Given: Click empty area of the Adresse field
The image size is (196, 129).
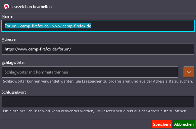Looking at the screenshot, I should (133, 49).
